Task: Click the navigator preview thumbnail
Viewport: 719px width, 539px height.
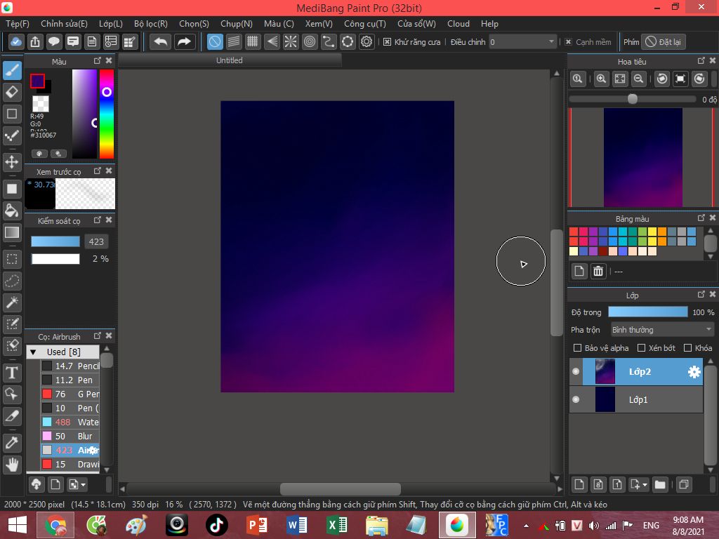Action: pos(643,157)
